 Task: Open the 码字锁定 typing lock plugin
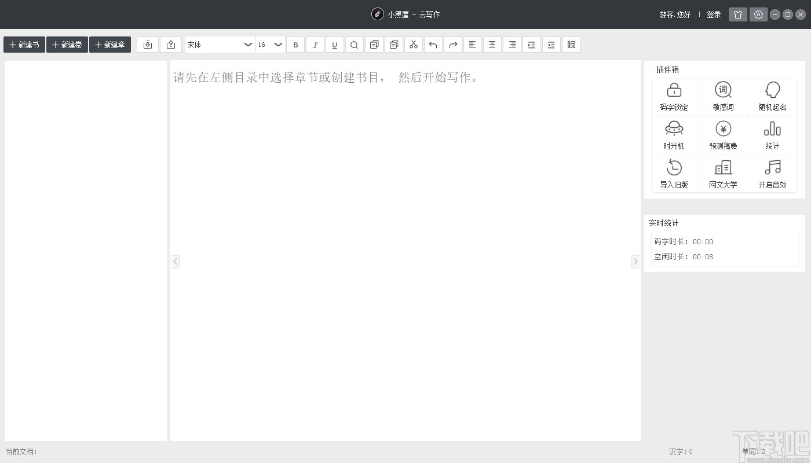point(674,97)
